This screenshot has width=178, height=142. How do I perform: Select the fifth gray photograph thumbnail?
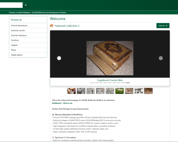pyautogui.click(x=110, y=91)
